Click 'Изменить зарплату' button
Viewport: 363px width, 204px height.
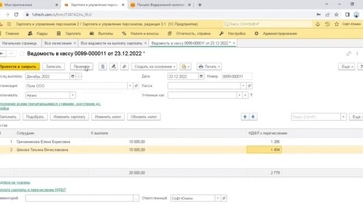coord(69,117)
